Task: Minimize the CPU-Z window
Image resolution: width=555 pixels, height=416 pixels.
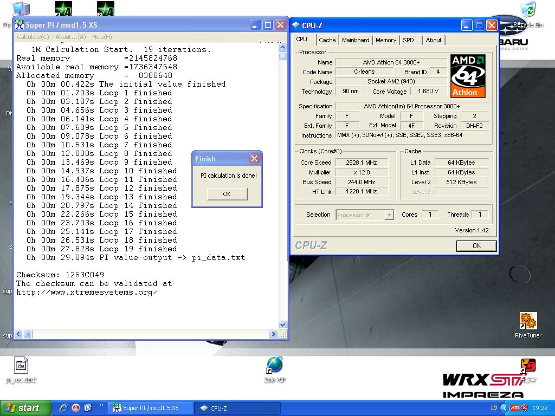Action: (467, 25)
